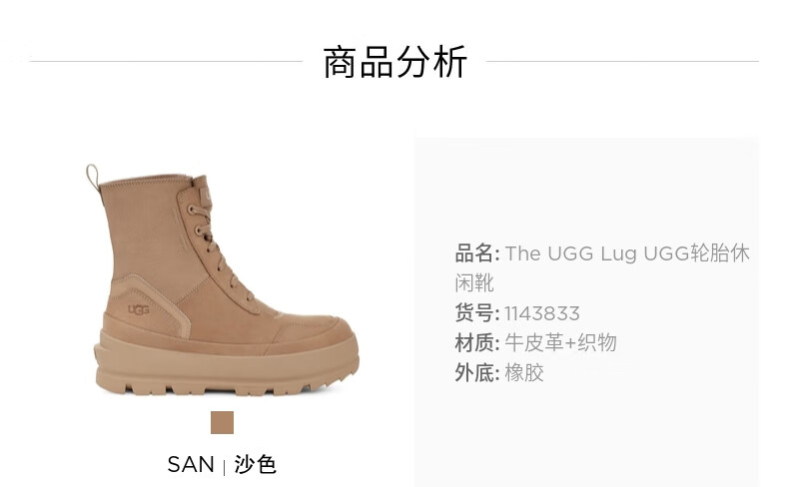The height and width of the screenshot is (487, 789).
Task: Select the 牛皮革+织物 material value
Action: (560, 343)
